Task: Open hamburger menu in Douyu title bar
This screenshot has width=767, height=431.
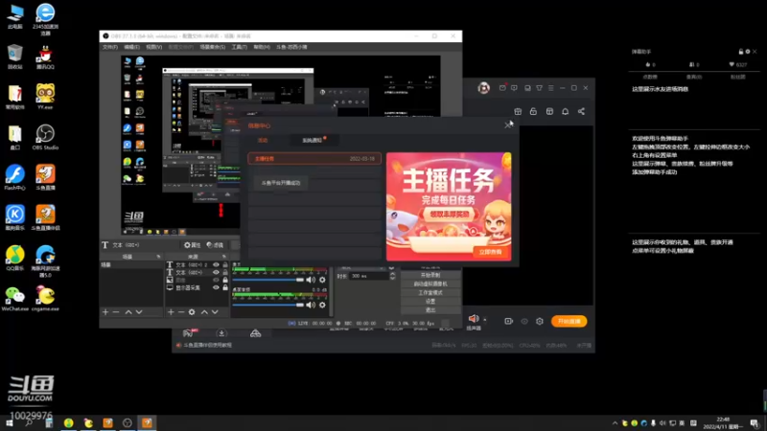Action: pyautogui.click(x=550, y=88)
